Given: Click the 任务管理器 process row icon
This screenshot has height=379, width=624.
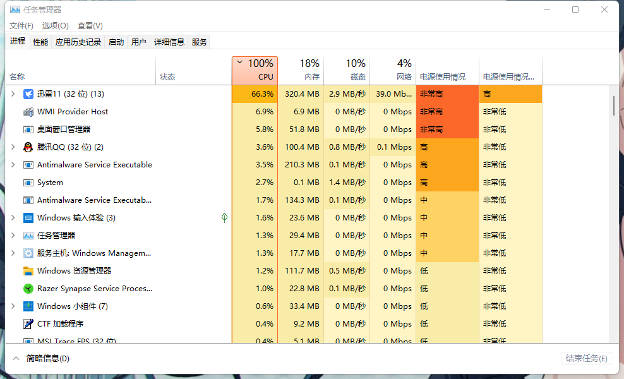Looking at the screenshot, I should click(28, 236).
